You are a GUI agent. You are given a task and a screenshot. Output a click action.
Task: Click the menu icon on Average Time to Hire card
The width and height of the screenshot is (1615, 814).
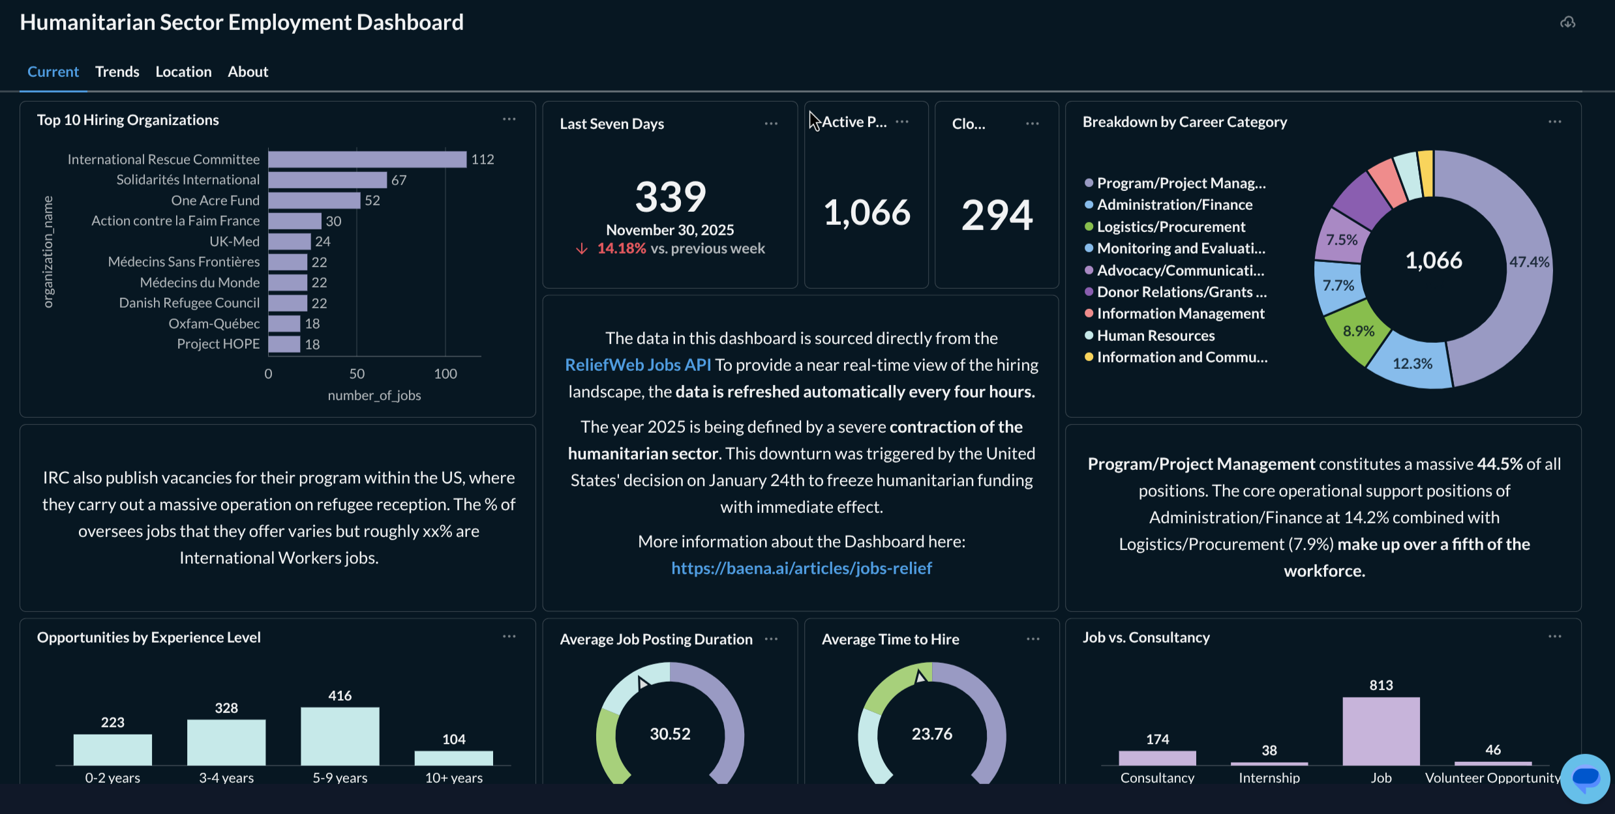tap(1033, 639)
